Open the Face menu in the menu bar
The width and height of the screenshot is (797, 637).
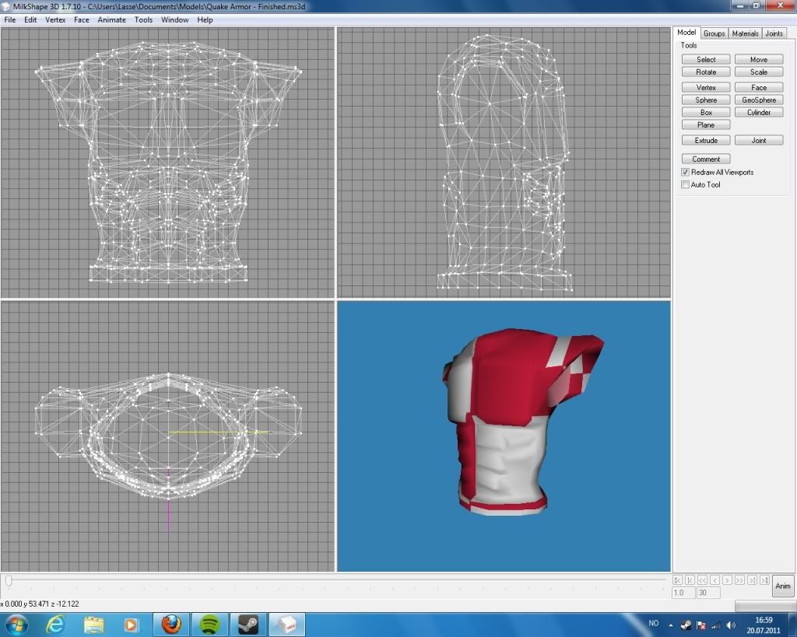(81, 19)
